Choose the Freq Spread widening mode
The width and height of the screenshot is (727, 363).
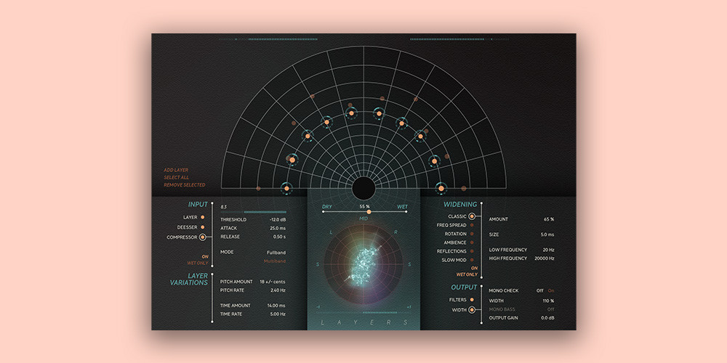coord(472,225)
